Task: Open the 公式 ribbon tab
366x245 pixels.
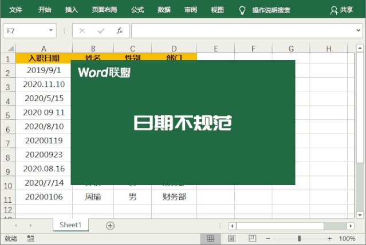Action: point(137,10)
